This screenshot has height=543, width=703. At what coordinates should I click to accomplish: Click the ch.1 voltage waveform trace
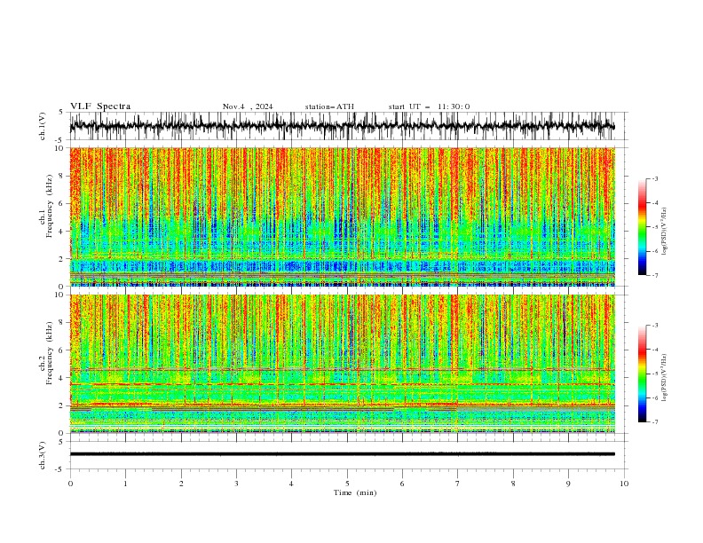(x=342, y=126)
